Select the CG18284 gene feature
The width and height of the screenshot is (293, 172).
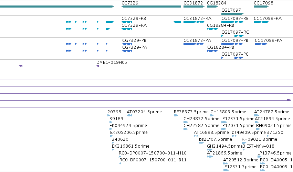(212, 7)
